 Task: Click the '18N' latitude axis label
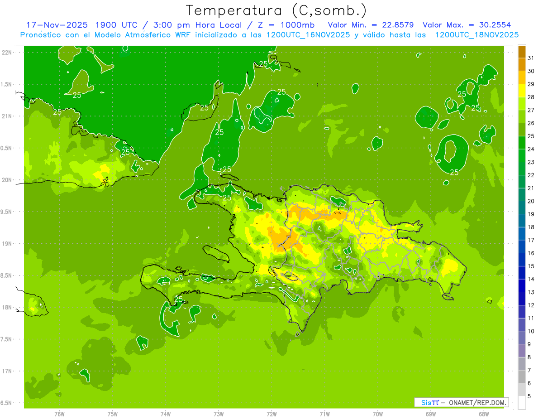7,308
